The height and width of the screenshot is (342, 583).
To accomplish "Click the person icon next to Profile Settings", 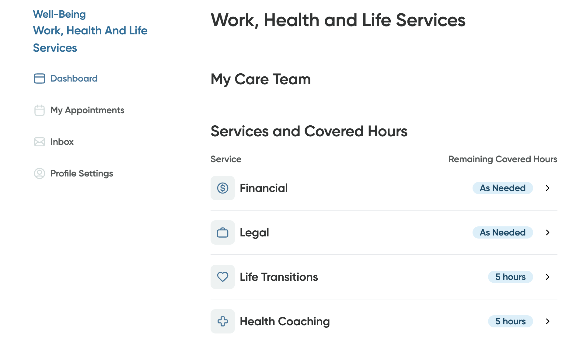I will click(x=39, y=173).
